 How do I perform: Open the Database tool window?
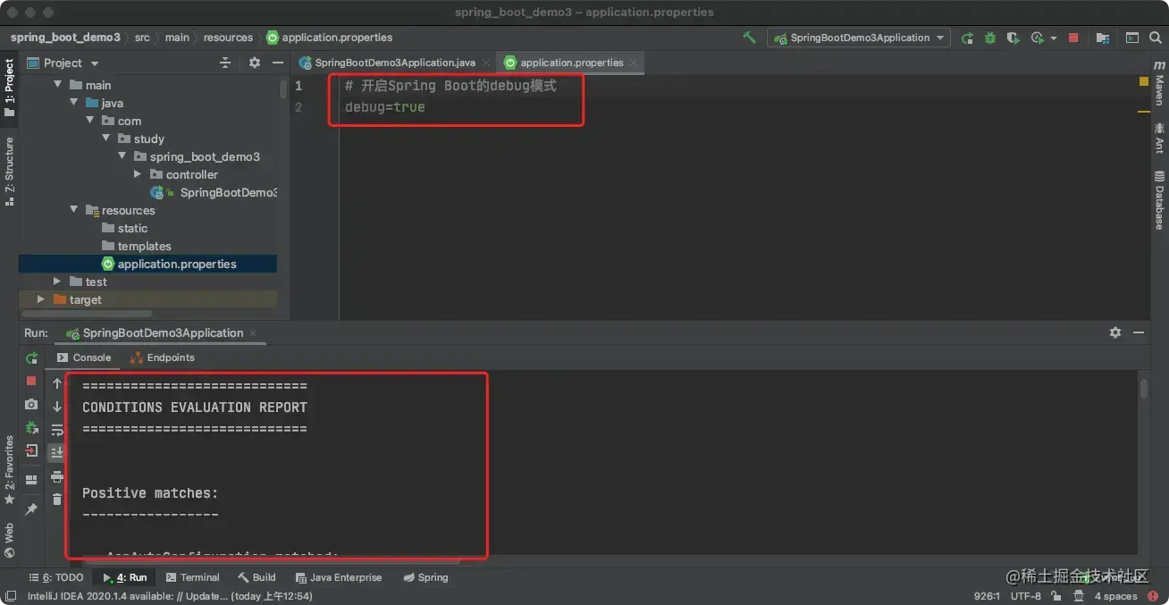(x=1159, y=199)
